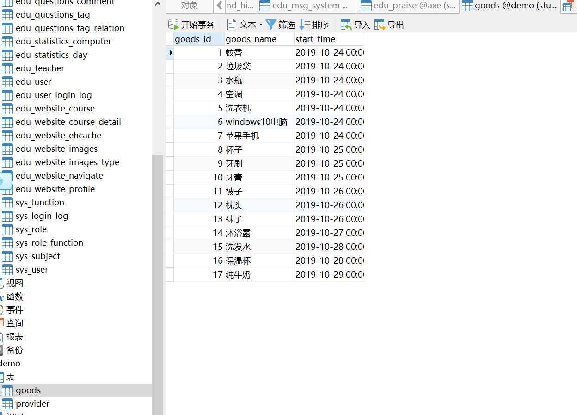The height and width of the screenshot is (415, 577).
Task: Select cell windows10电脑 in goods_name
Action: coord(259,122)
